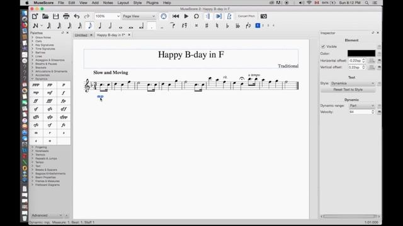Open the Apple menu

pyautogui.click(x=26, y=3)
